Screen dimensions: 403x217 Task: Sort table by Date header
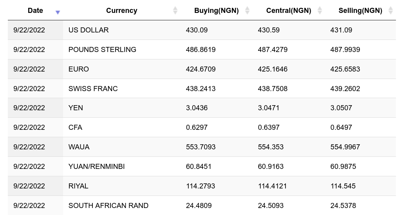(35, 11)
